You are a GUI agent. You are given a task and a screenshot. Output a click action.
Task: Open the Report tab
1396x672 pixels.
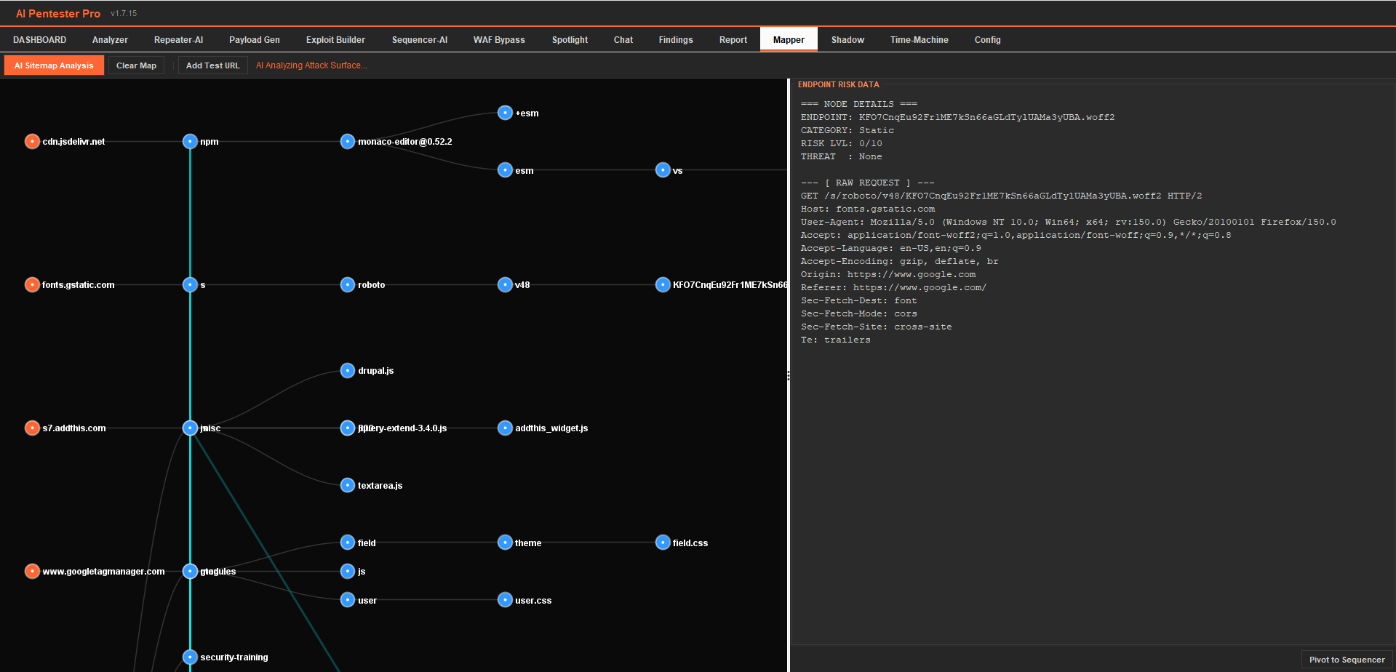(x=733, y=40)
